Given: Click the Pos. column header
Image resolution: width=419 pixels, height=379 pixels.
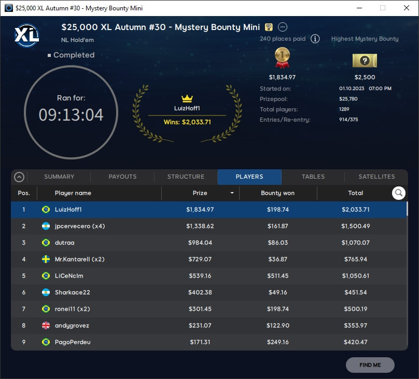Looking at the screenshot, I should 24,193.
